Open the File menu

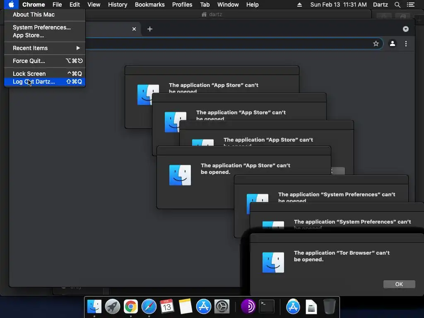(x=57, y=5)
